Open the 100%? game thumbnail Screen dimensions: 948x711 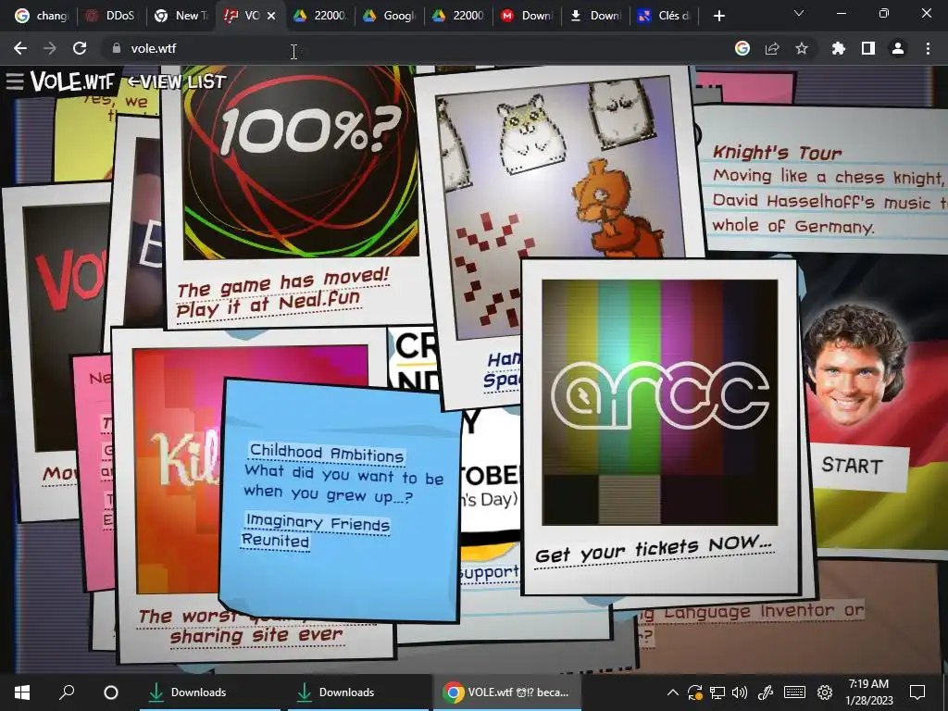[x=301, y=161]
